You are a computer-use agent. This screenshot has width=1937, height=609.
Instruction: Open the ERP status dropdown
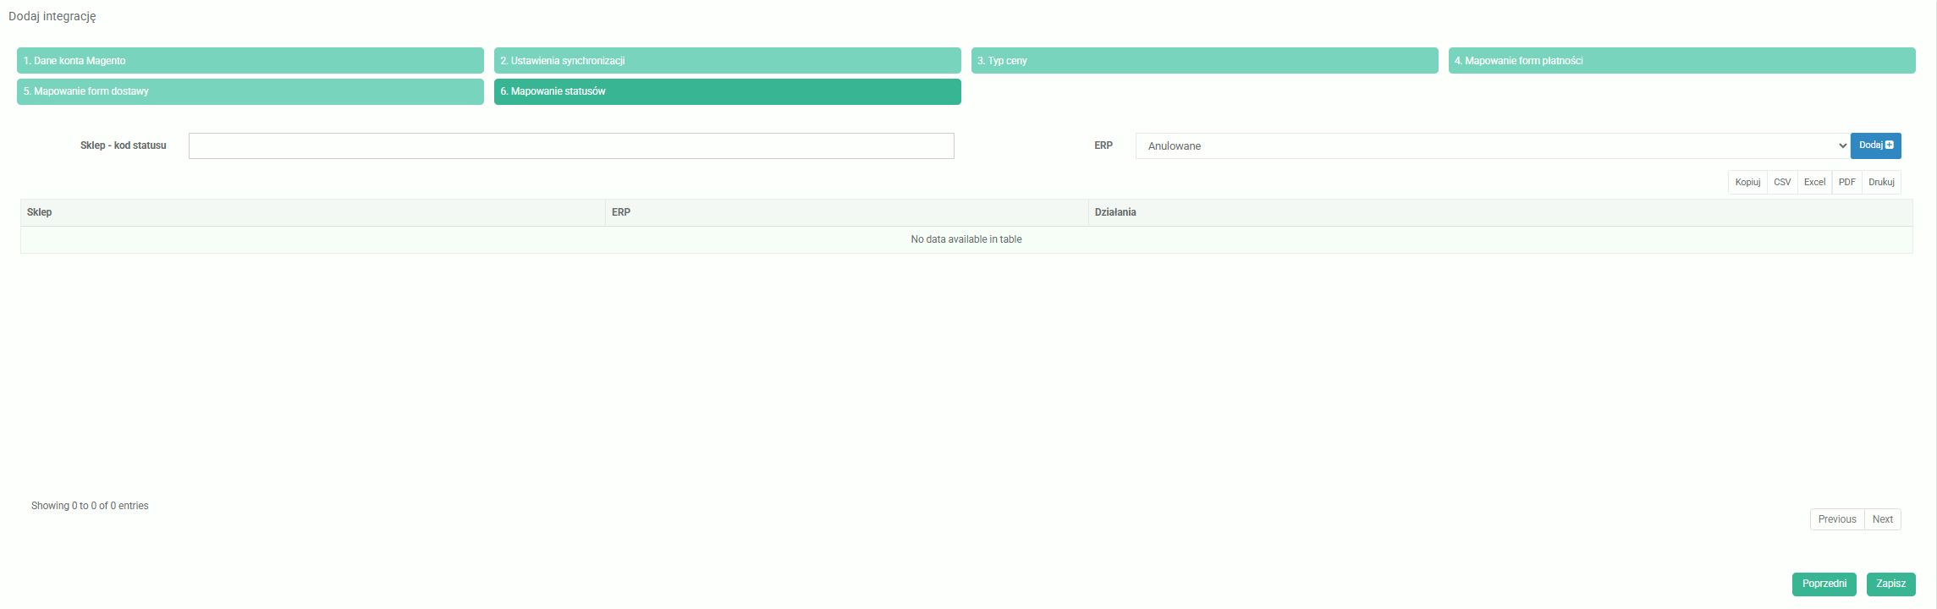tap(1492, 145)
